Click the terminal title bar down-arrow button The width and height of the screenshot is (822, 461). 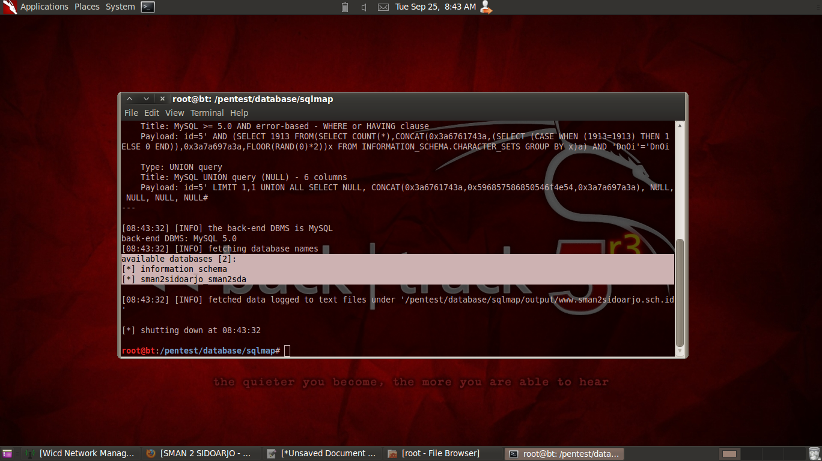point(146,99)
